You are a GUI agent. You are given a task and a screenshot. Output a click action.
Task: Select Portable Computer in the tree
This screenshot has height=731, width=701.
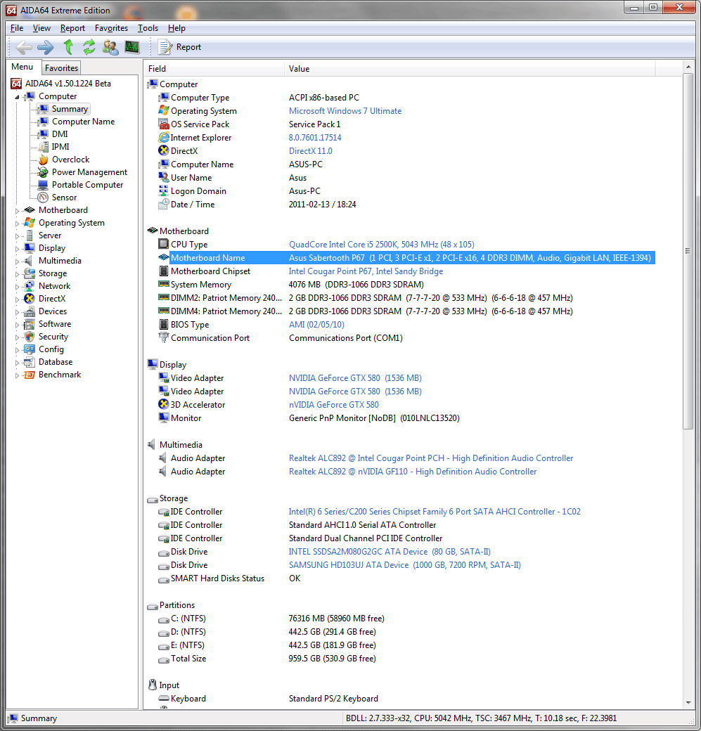tap(87, 185)
